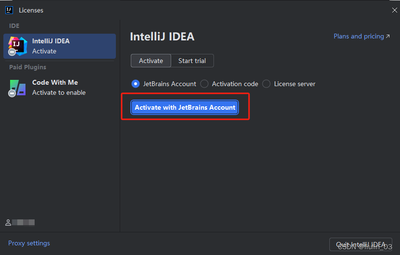
Task: Select Code With Me 'Activate to enable' row
Action: coord(60,88)
